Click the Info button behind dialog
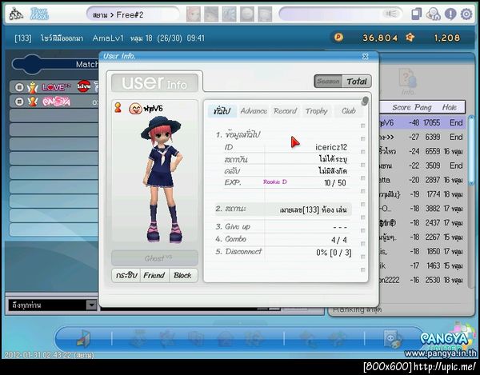This screenshot has width=480, height=375. pos(408,82)
